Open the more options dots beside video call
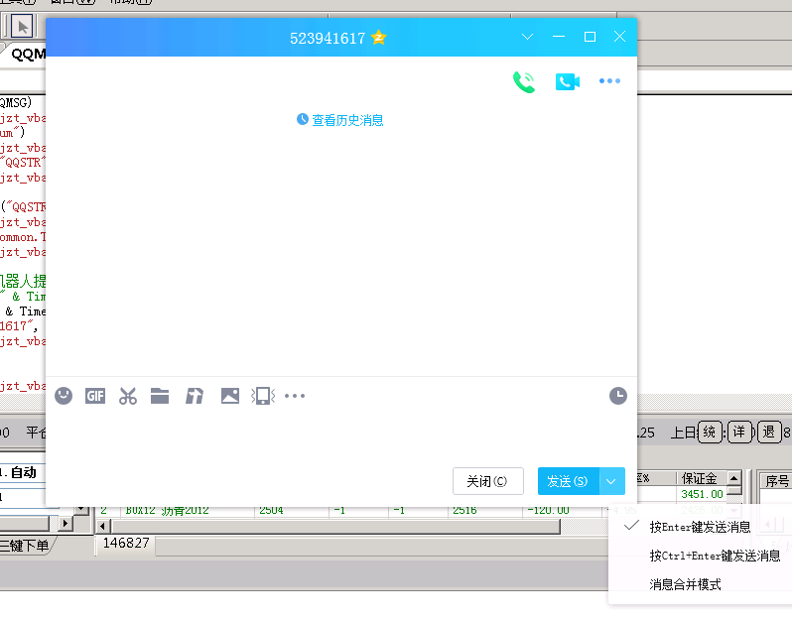The width and height of the screenshot is (792, 621). tap(609, 80)
